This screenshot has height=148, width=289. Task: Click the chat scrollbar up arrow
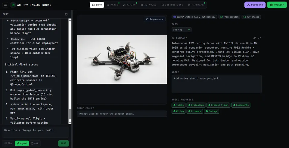point(70,20)
